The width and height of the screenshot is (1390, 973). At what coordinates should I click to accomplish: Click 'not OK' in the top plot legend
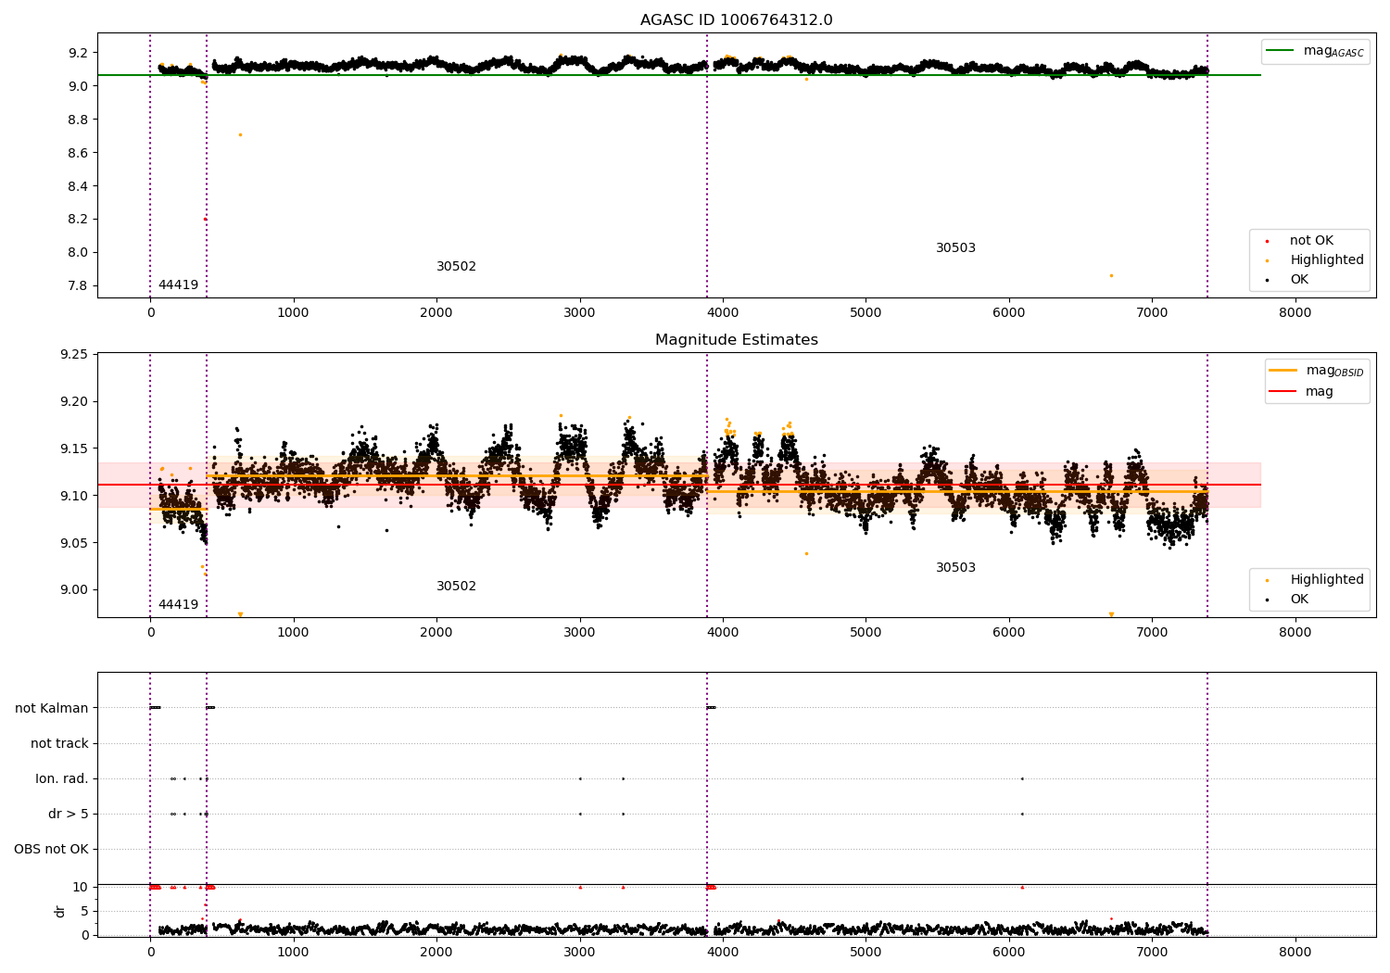click(x=1310, y=241)
